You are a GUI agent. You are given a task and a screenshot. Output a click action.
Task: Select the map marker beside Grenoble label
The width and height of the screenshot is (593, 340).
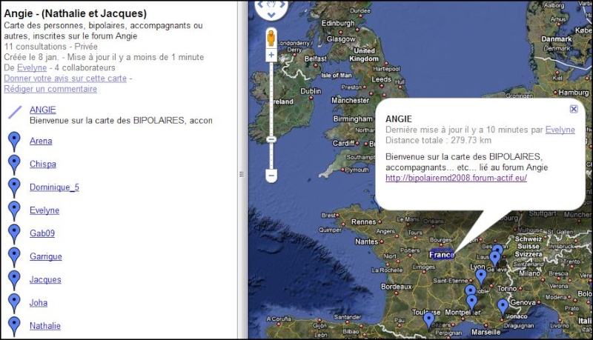click(x=470, y=290)
